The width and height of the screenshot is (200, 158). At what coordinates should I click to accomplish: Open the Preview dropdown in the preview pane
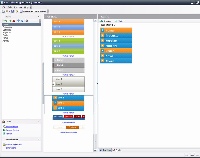click(107, 21)
